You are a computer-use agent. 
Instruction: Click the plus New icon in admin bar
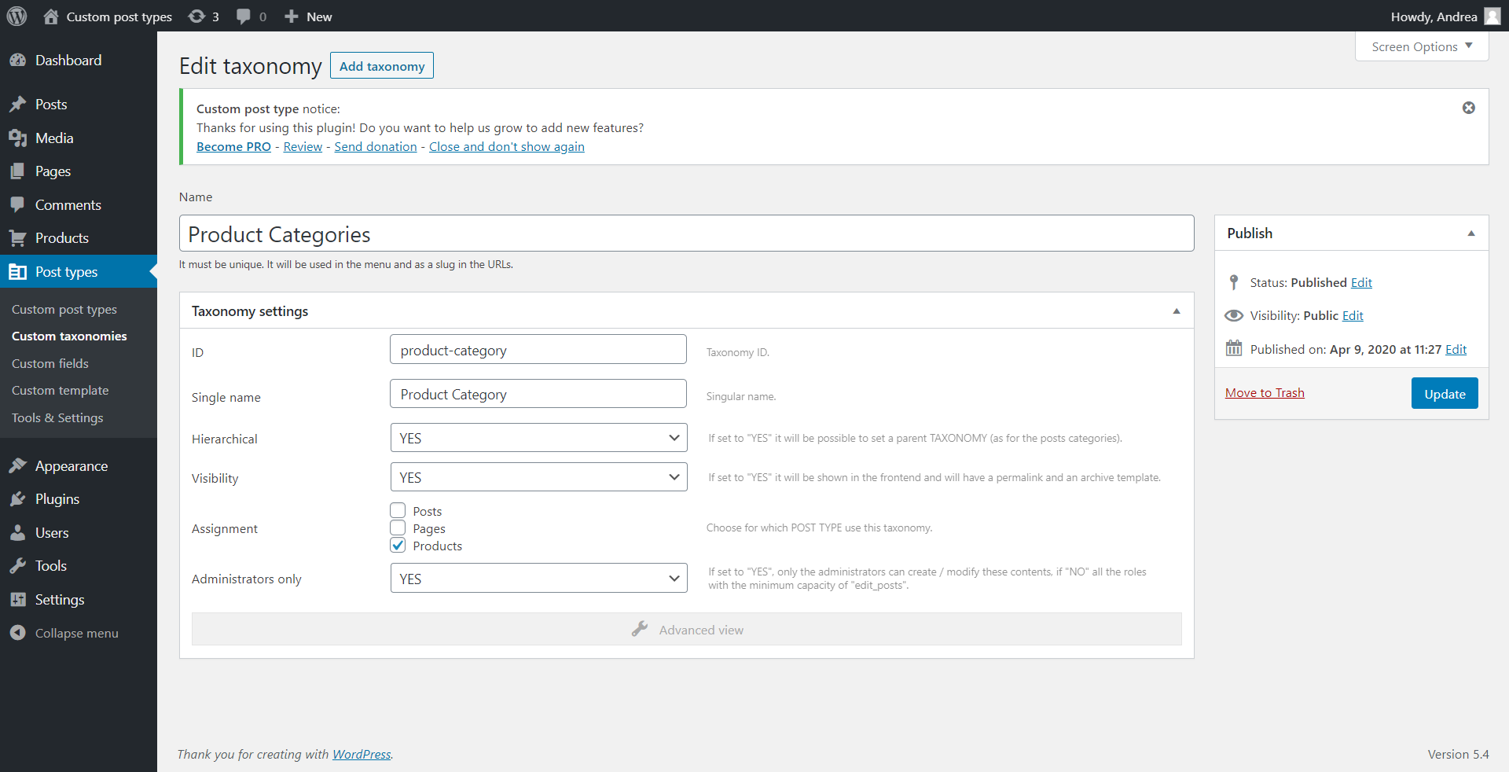292,16
